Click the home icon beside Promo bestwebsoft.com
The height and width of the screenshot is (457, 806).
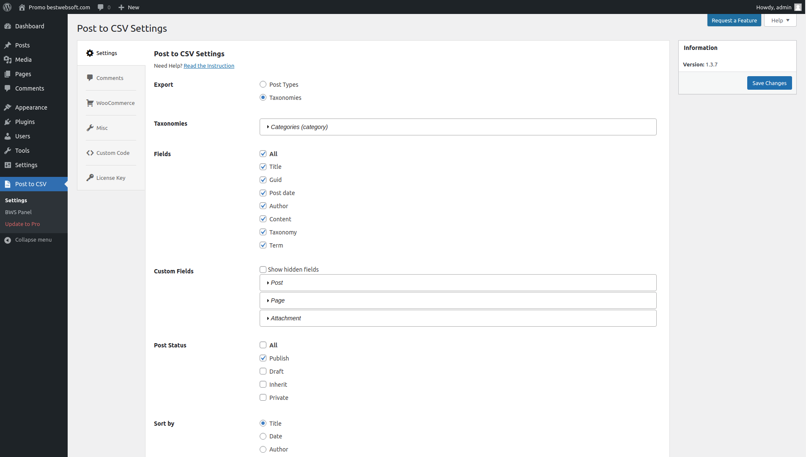click(22, 7)
